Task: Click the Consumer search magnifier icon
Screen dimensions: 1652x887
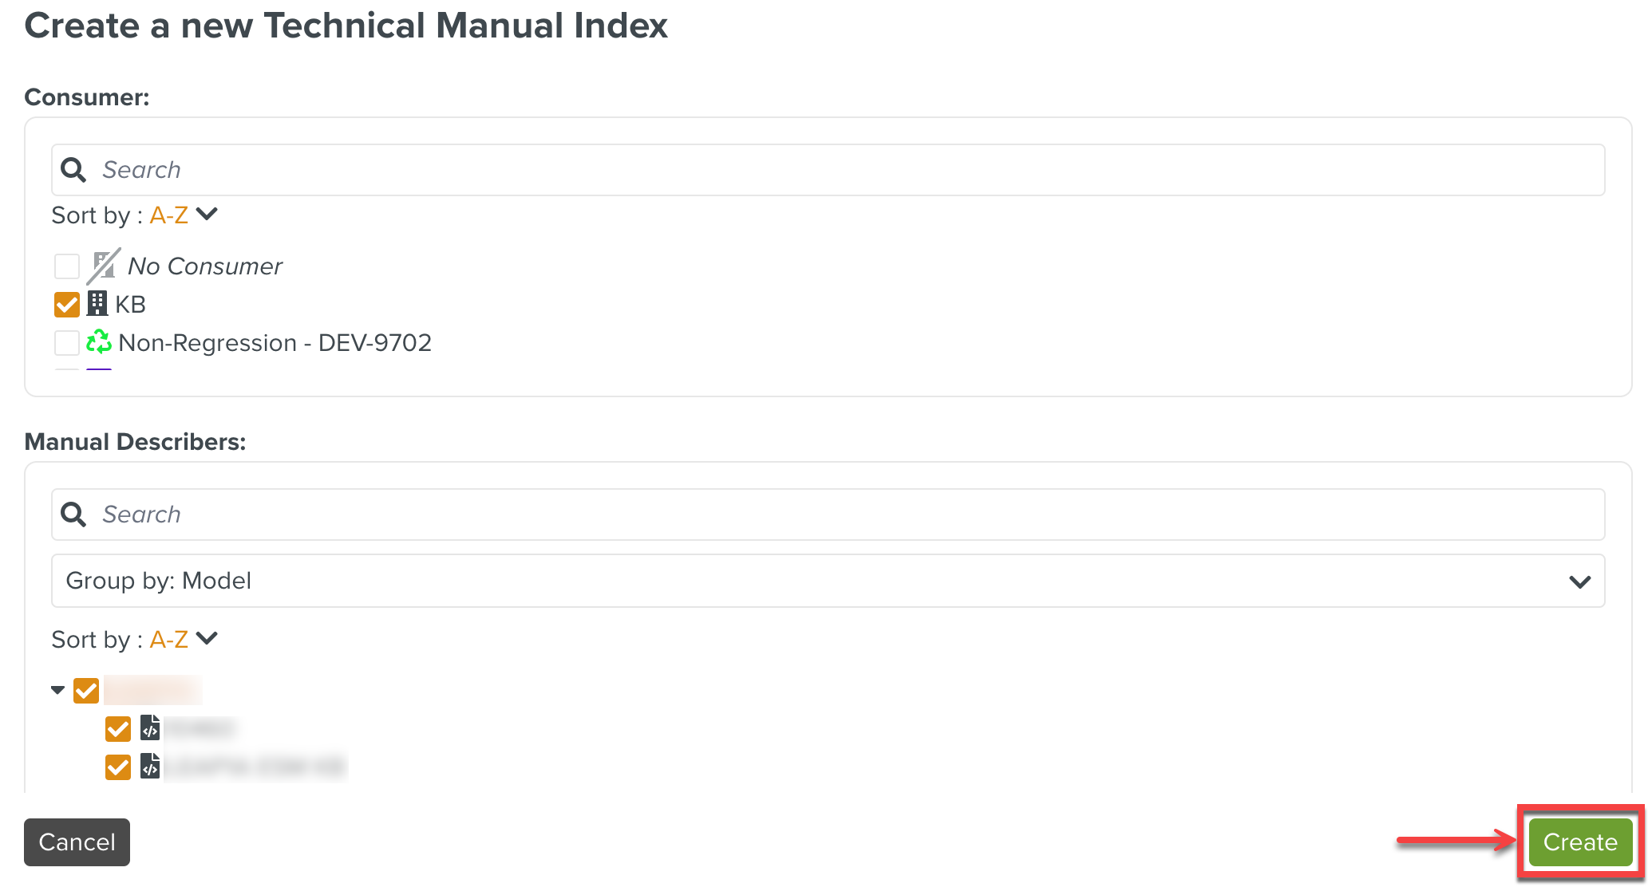Action: pos(73,170)
